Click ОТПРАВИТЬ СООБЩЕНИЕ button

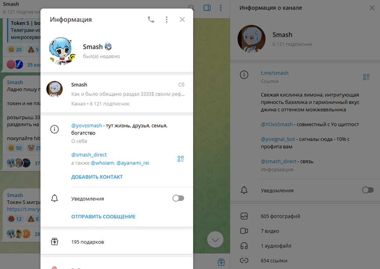click(x=103, y=217)
